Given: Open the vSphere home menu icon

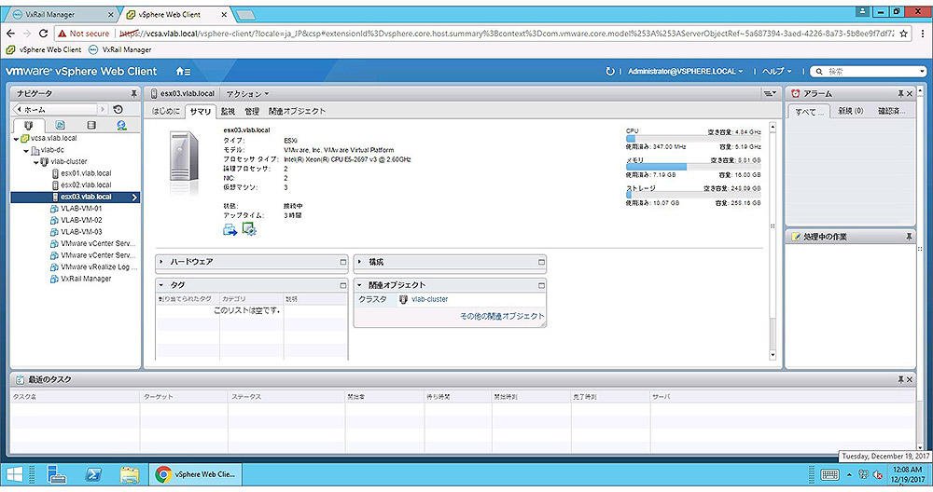Looking at the screenshot, I should click(x=183, y=72).
